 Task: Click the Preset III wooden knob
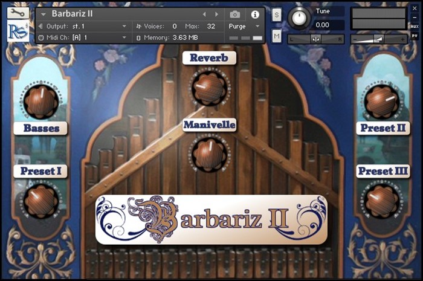tap(383, 201)
